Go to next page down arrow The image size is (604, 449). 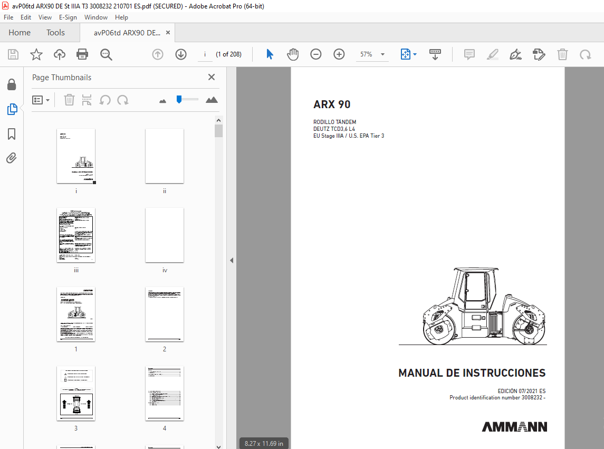[180, 54]
